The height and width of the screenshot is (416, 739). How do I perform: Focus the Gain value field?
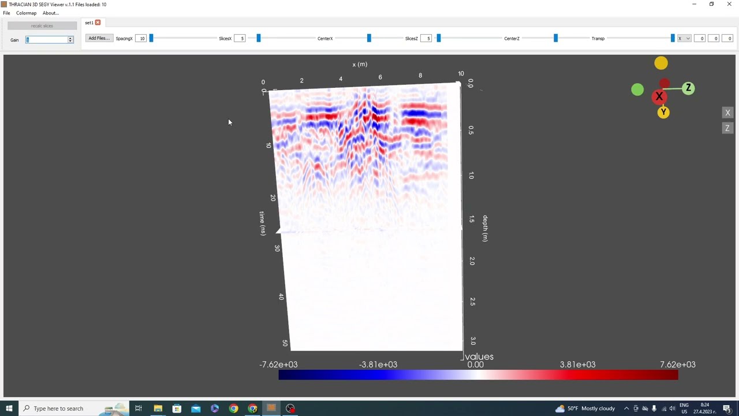click(x=46, y=40)
